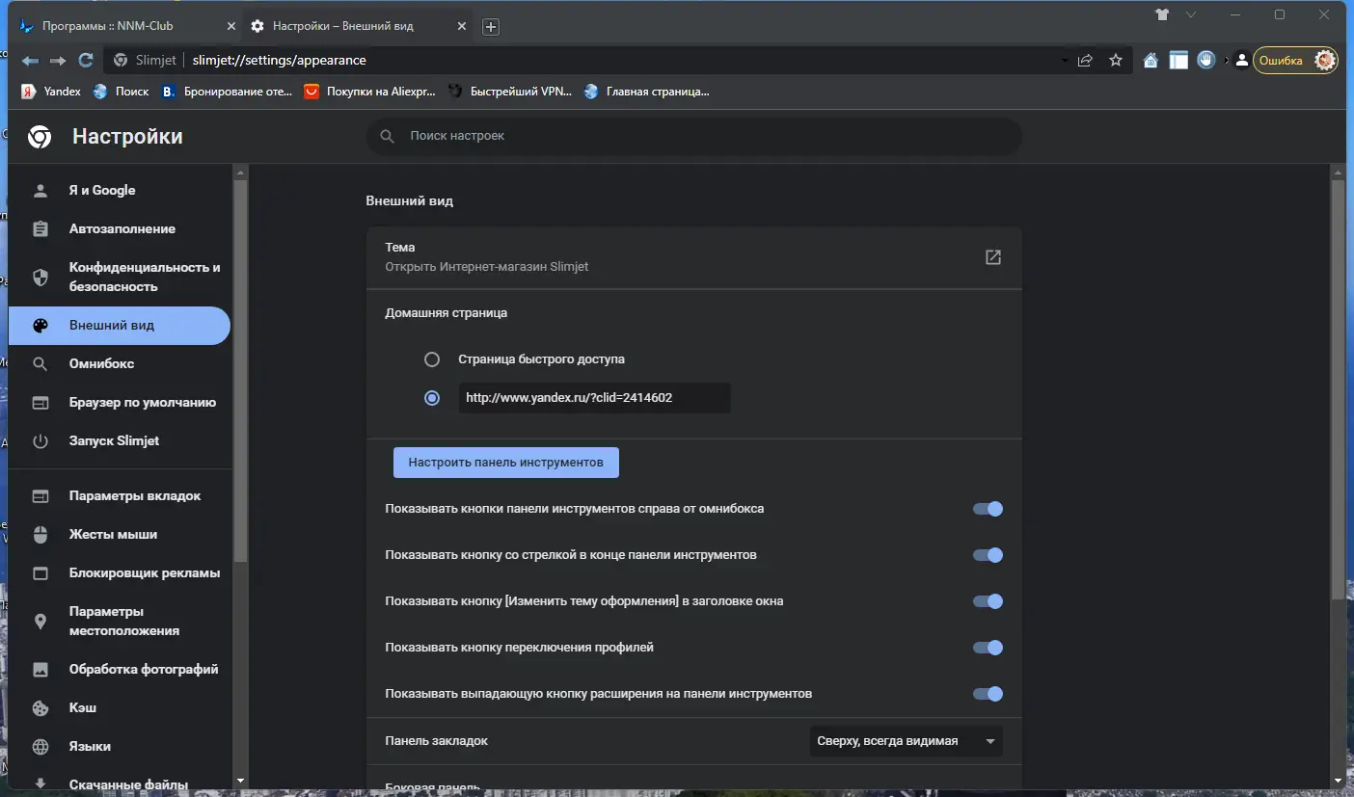This screenshot has width=1354, height=797.
Task: Select Внешний вид in sidebar
Action: pos(120,325)
